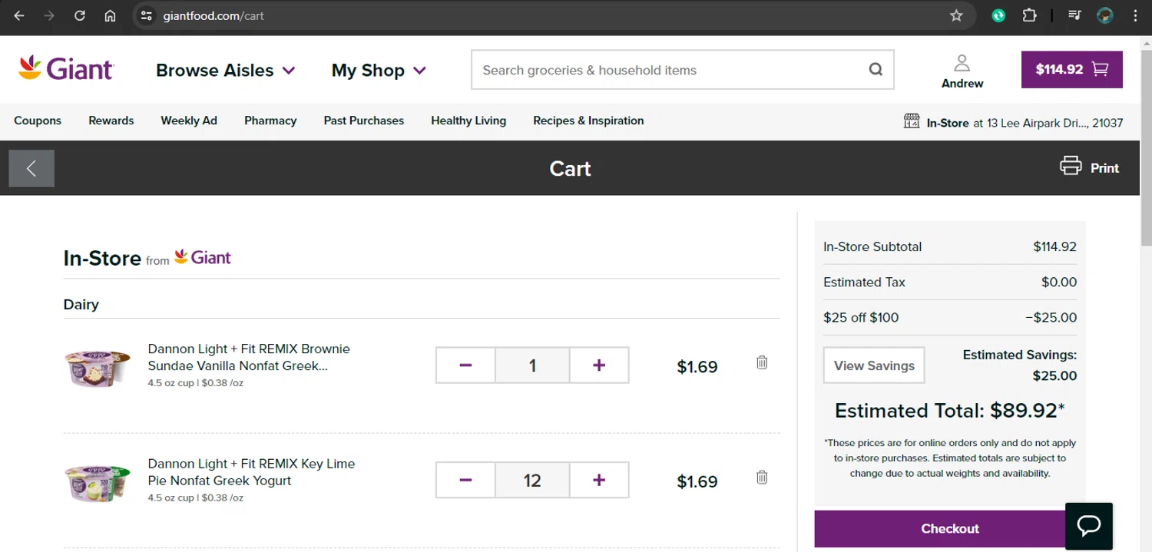Expand the Browse Aisles dropdown
This screenshot has width=1152, height=552.
click(x=225, y=71)
